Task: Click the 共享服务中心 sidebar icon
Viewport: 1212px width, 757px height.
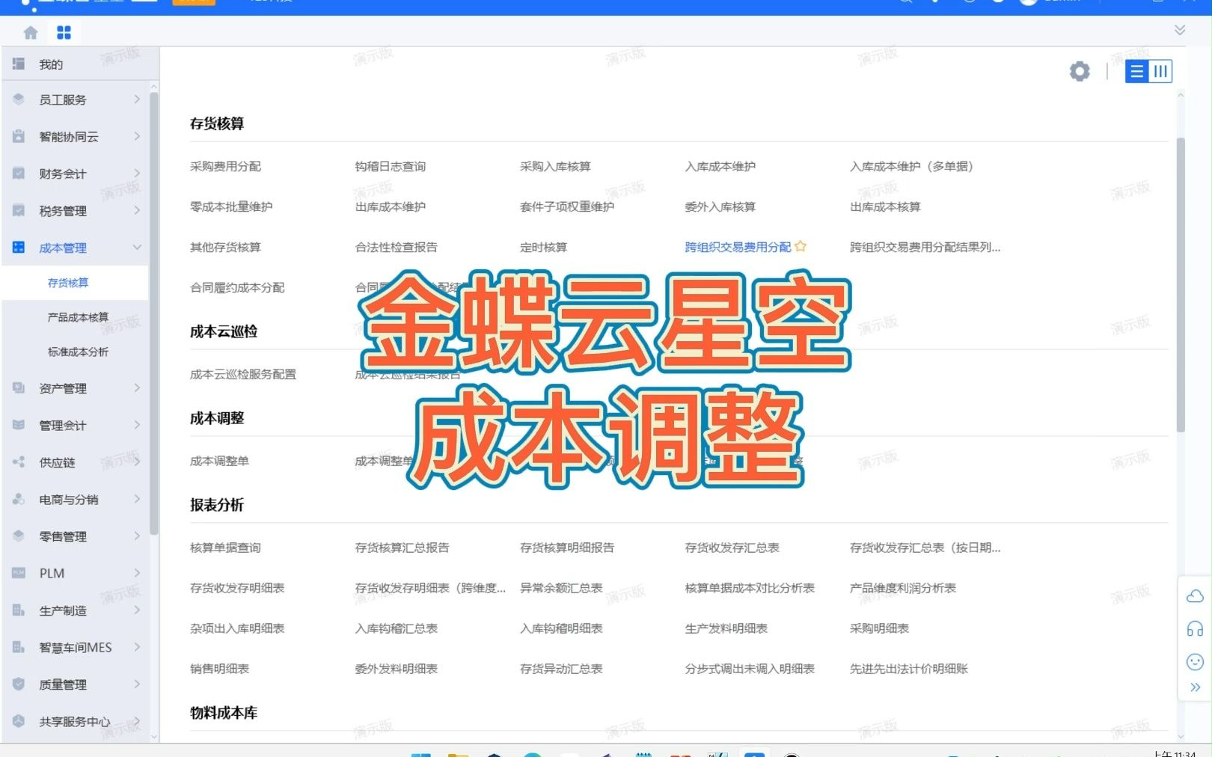Action: pyautogui.click(x=19, y=721)
